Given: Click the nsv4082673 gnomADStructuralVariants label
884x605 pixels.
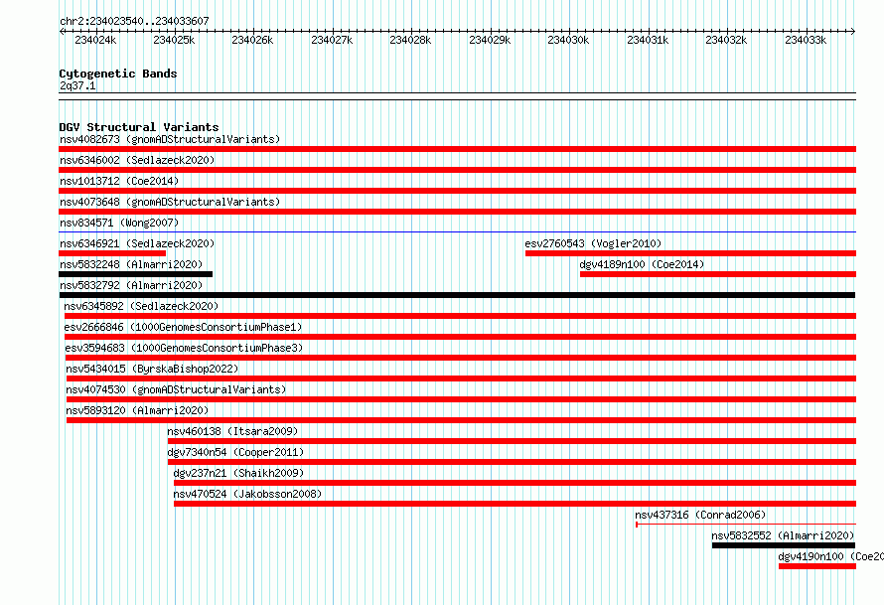Looking at the screenshot, I should [170, 139].
